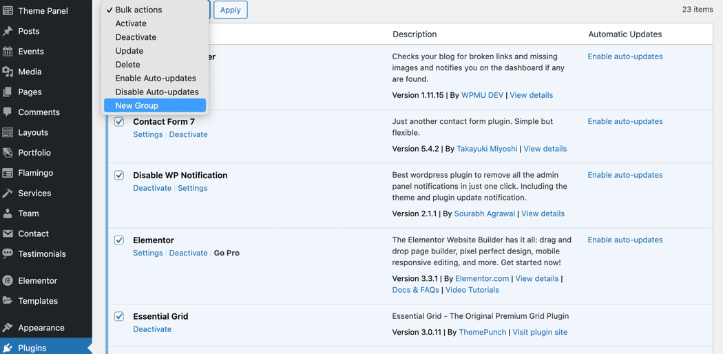Select New Group bulk action
This screenshot has height=354, width=723.
pyautogui.click(x=154, y=105)
